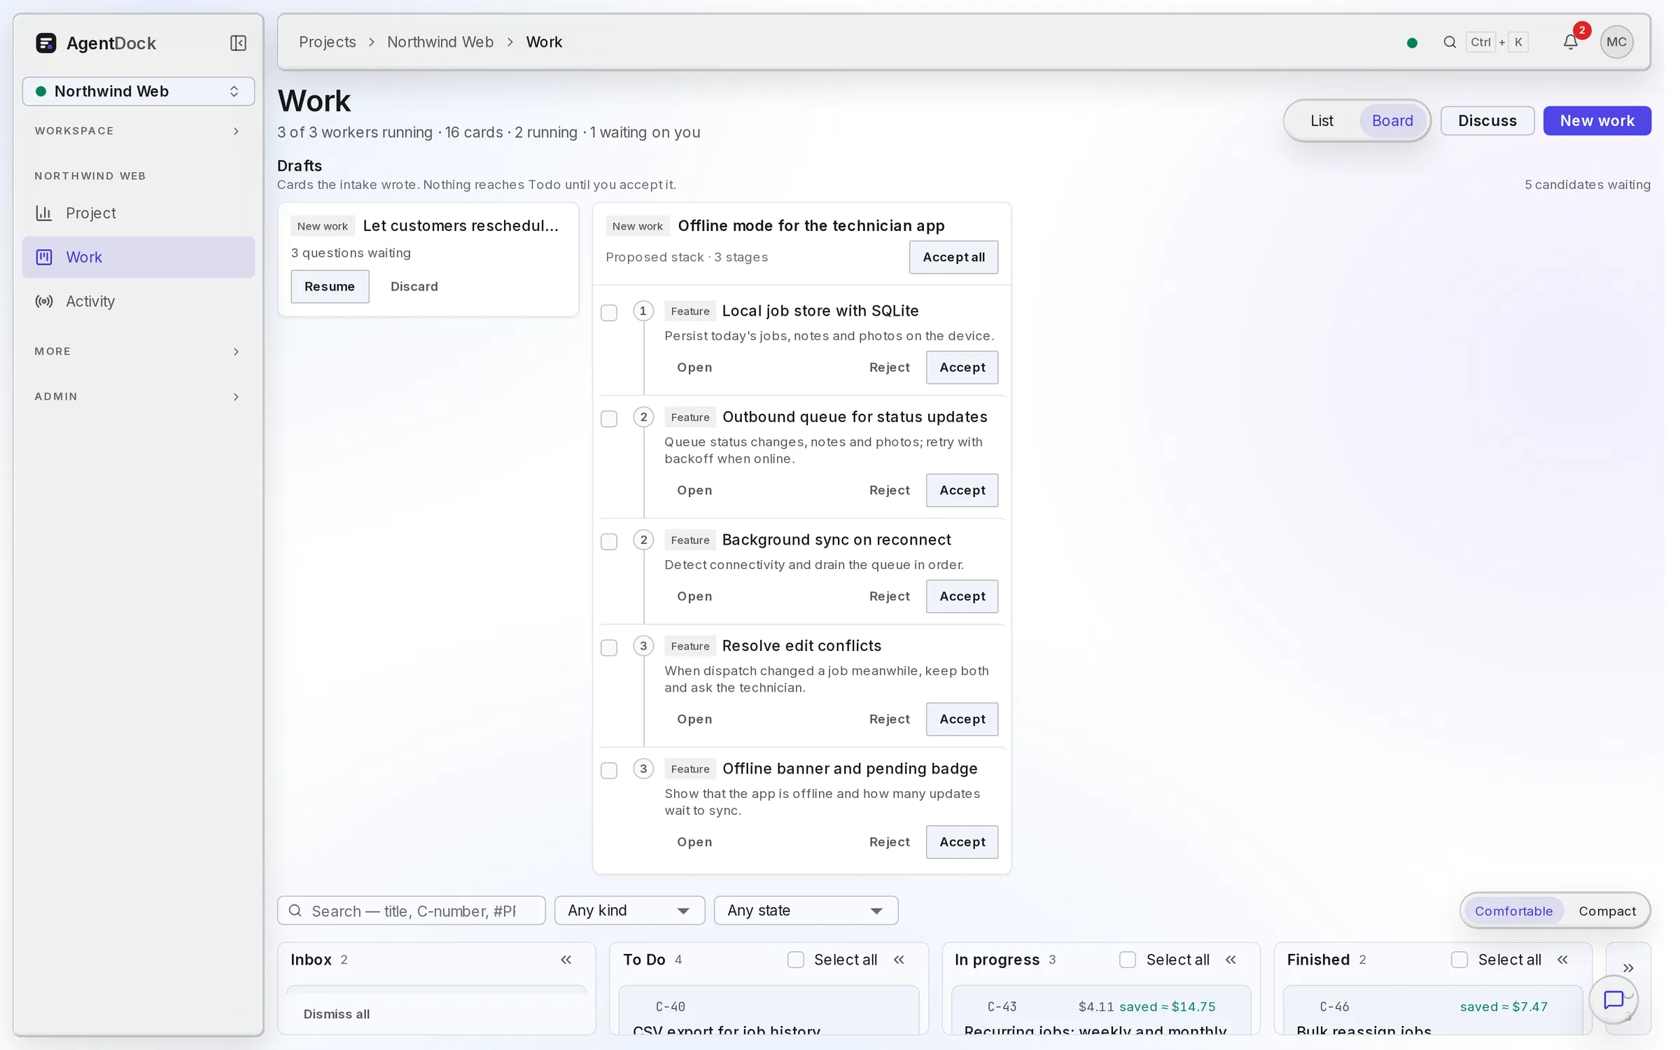Screen dimensions: 1680x1050
Task: Collapse the Inbox column
Action: pyautogui.click(x=566, y=960)
